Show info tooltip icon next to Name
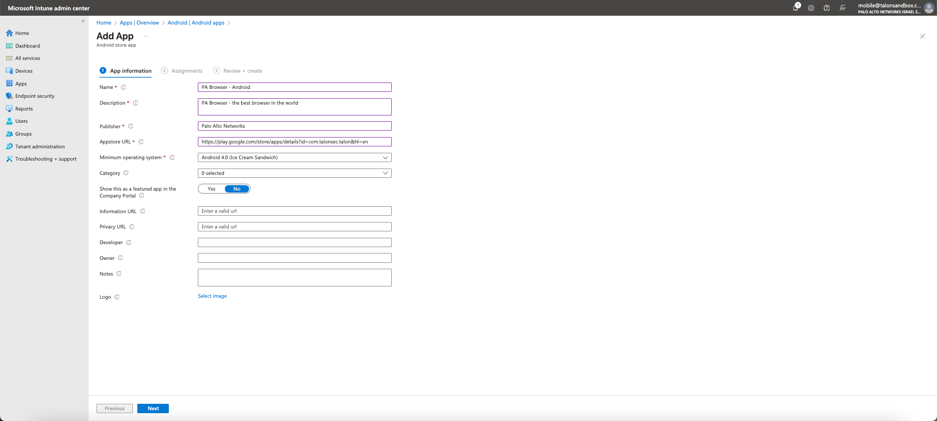 (x=124, y=87)
